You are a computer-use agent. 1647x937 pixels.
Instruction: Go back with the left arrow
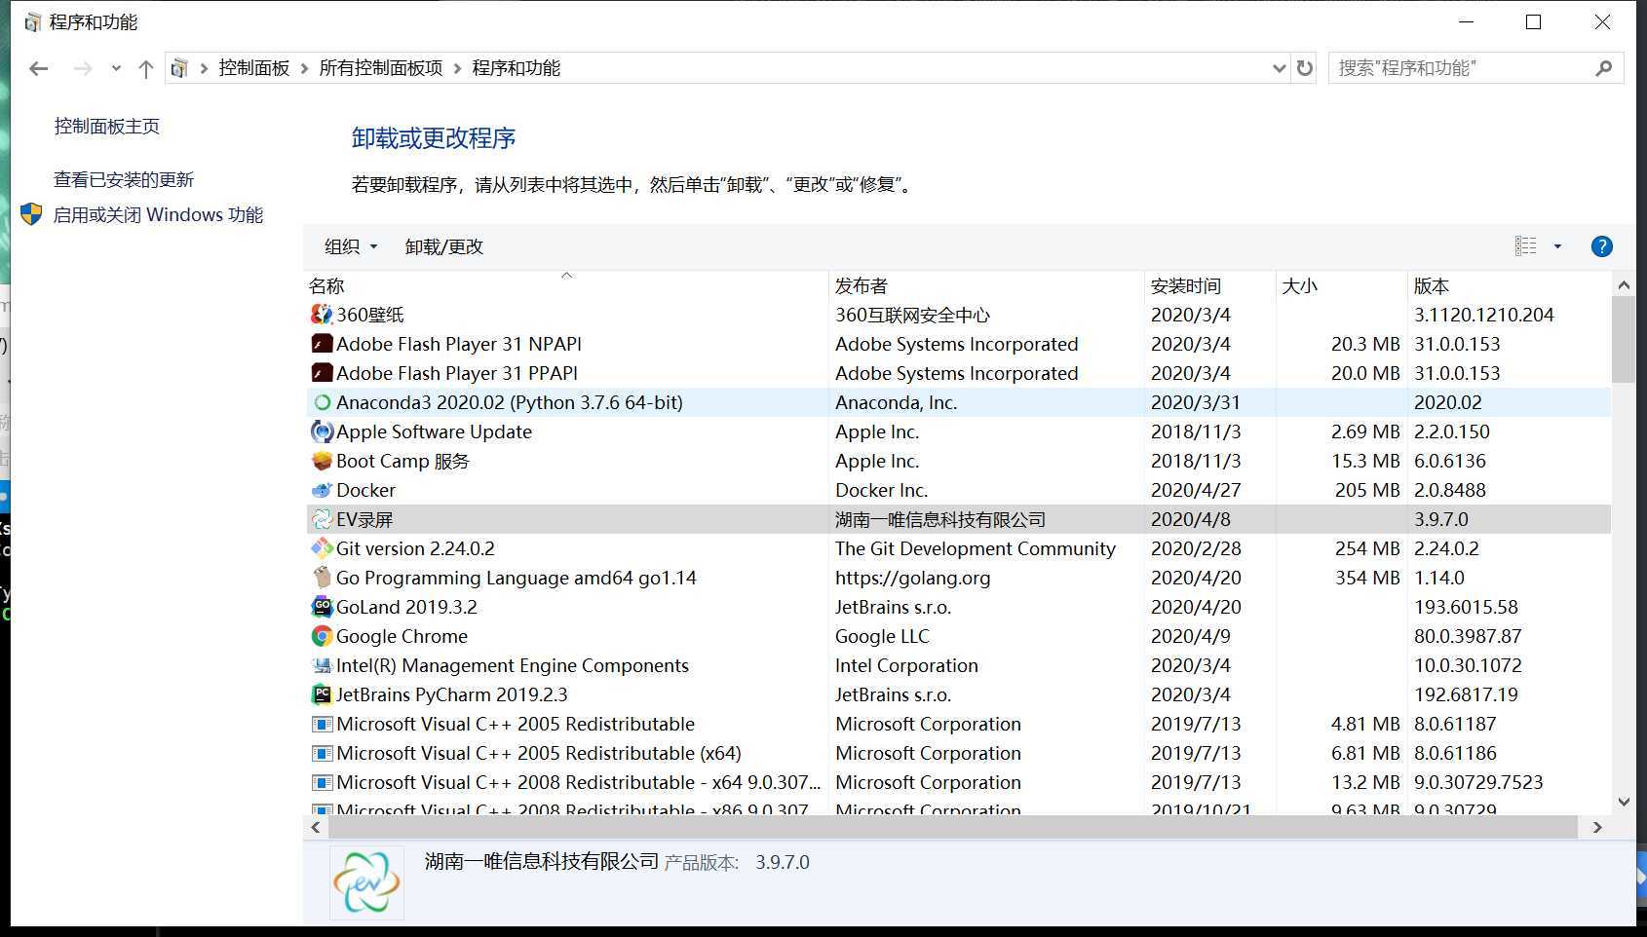pyautogui.click(x=39, y=68)
